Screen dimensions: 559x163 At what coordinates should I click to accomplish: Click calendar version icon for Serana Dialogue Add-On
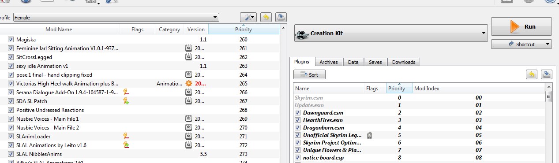(x=188, y=93)
